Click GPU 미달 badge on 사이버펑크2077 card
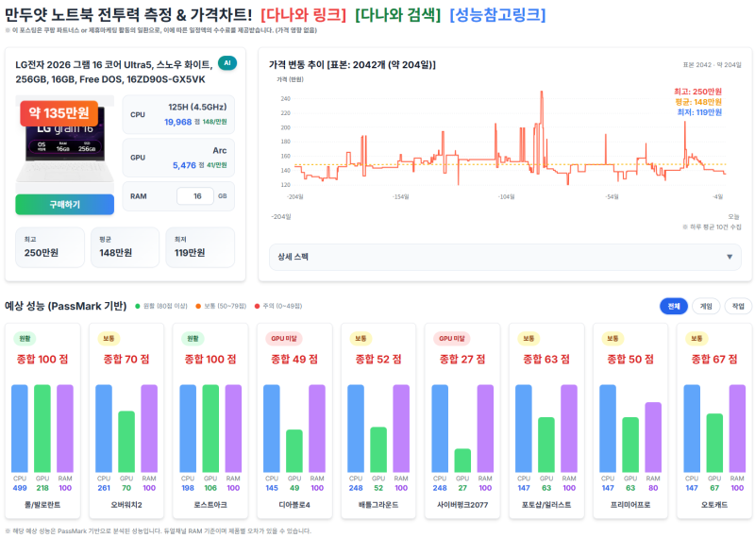This screenshot has width=755, height=538. tap(452, 339)
